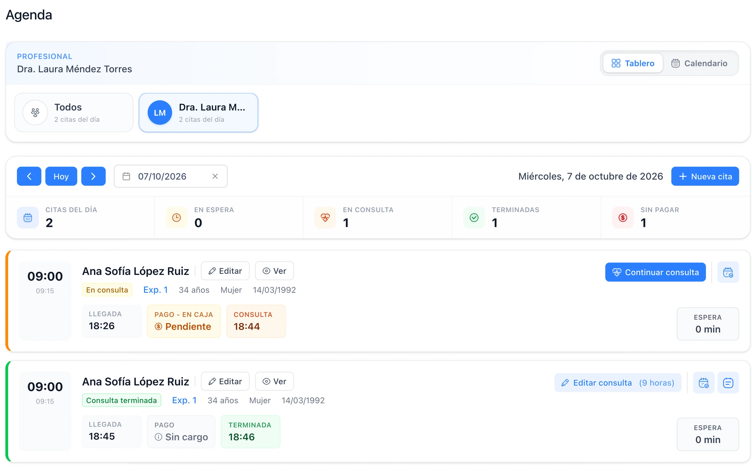Select the Todos professionals filter
754x471 pixels.
click(74, 112)
